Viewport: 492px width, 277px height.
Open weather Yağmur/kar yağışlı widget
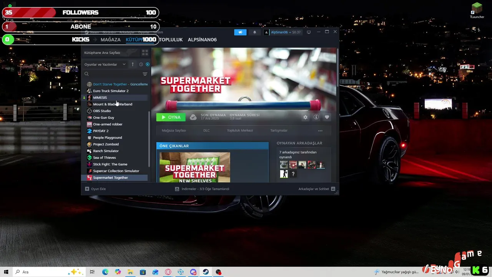pyautogui.click(x=397, y=272)
